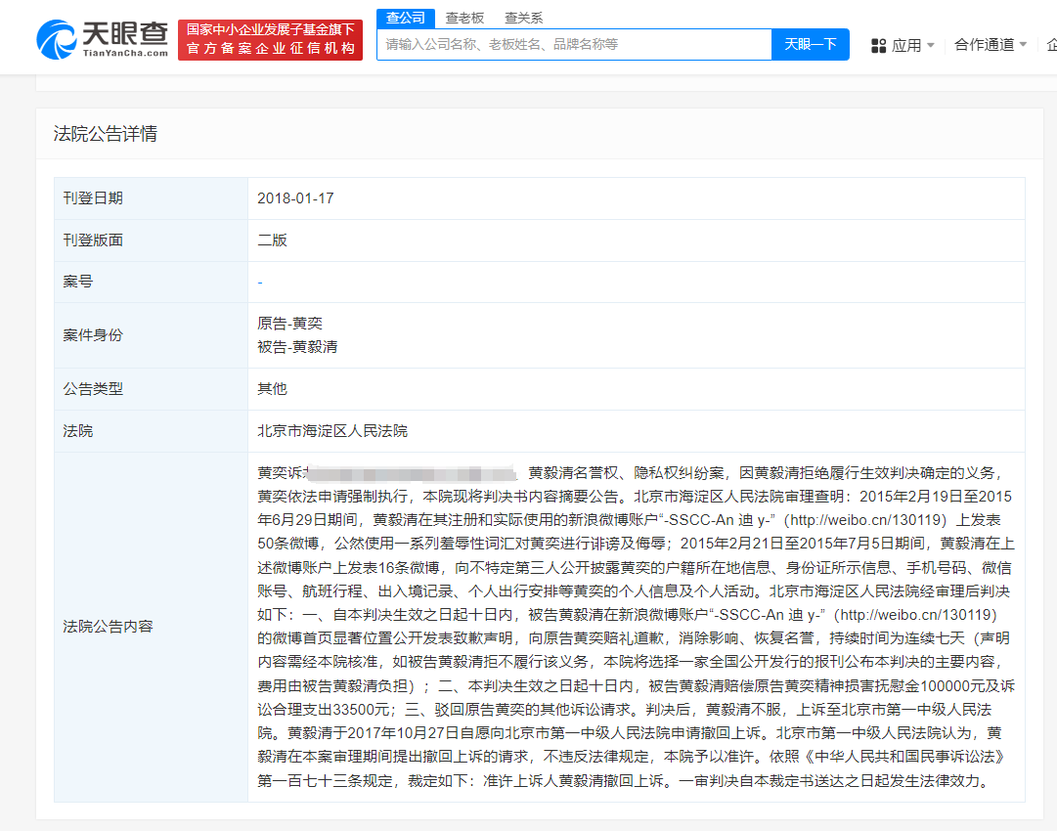This screenshot has width=1057, height=831.
Task: Select the 刊登日期 label cell
Action: tap(151, 198)
